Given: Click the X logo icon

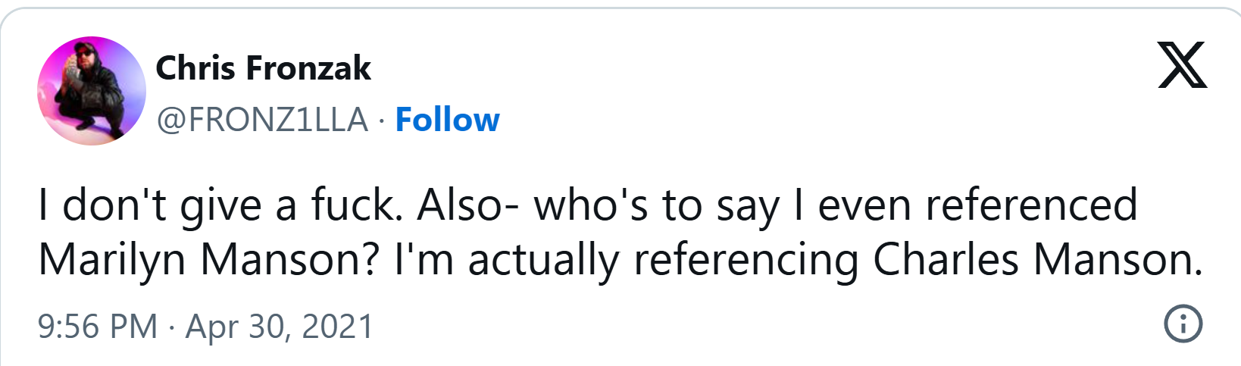Looking at the screenshot, I should click(1182, 66).
